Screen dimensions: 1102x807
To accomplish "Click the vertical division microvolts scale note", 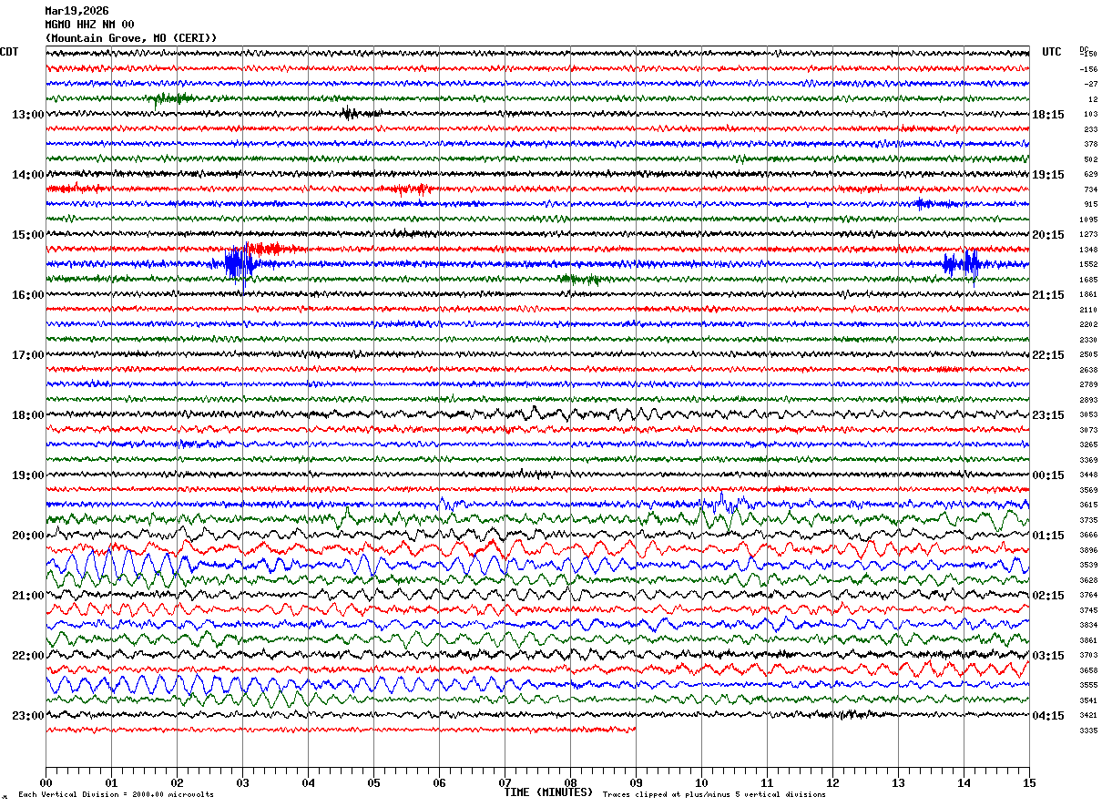I will tap(117, 795).
